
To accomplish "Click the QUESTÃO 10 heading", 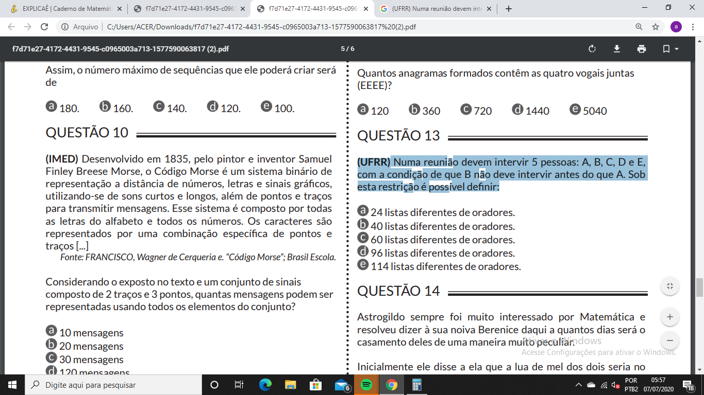I will (x=87, y=133).
